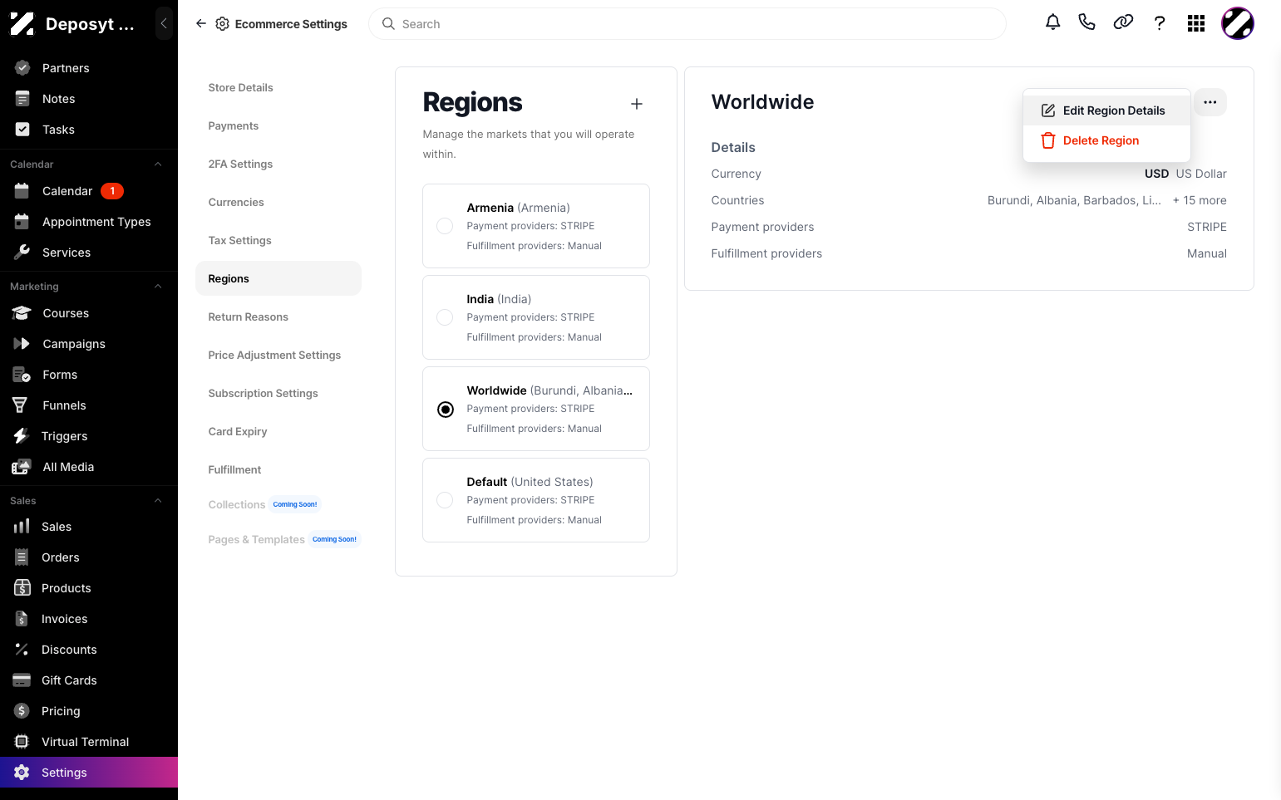
Task: Click the Funnels icon
Action: coord(20,405)
